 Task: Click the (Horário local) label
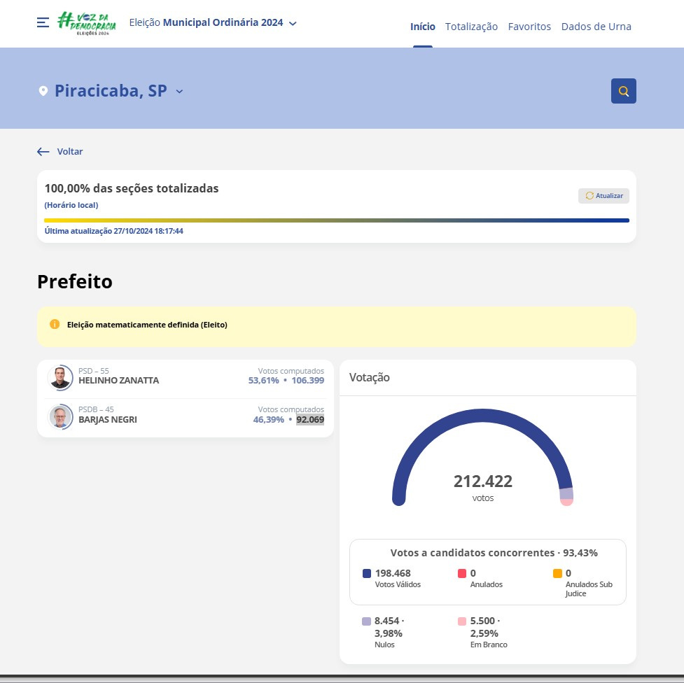(x=71, y=205)
